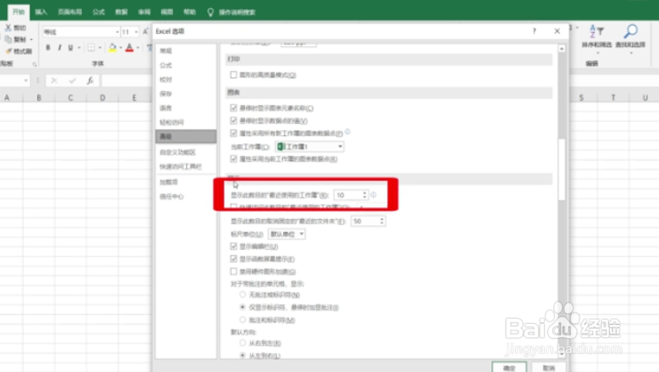Click the formula bar Enter checkmark icon
Viewport: 659px width, 372px height.
(72, 80)
